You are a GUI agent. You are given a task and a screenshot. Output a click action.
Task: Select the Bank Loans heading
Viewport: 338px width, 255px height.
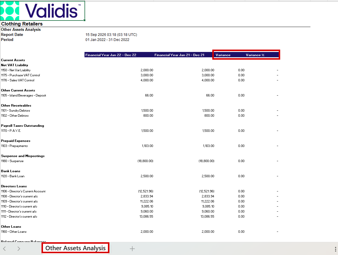(11, 171)
